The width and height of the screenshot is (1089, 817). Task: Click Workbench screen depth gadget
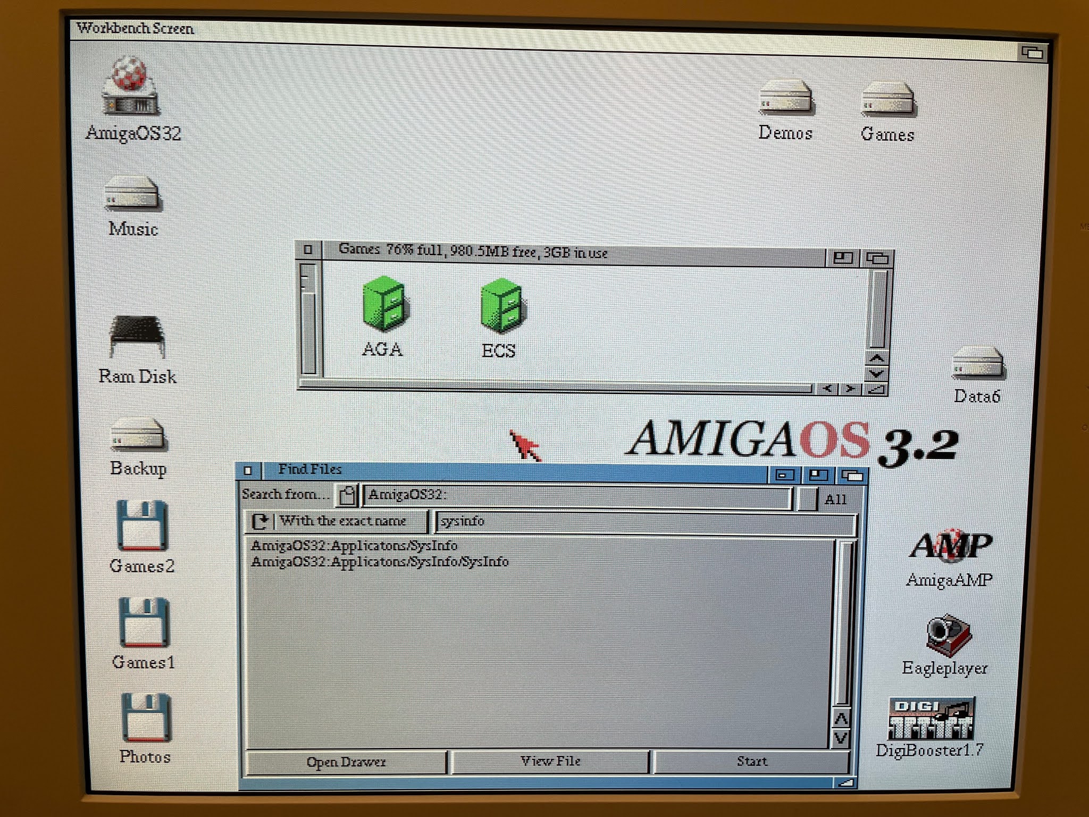(x=1033, y=53)
